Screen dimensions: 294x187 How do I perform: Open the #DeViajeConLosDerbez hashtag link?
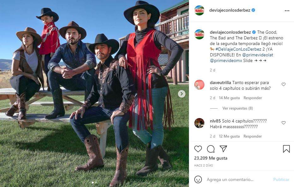click(238, 49)
